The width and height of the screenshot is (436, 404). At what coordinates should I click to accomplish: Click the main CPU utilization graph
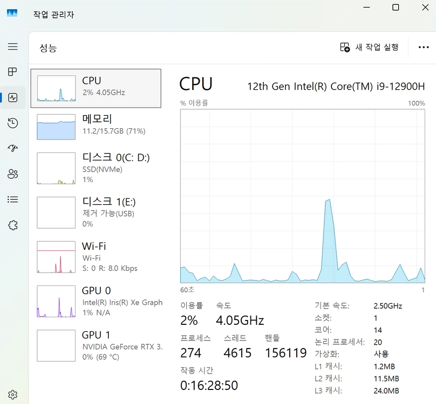303,196
